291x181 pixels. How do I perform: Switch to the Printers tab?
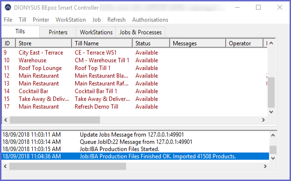(58, 32)
